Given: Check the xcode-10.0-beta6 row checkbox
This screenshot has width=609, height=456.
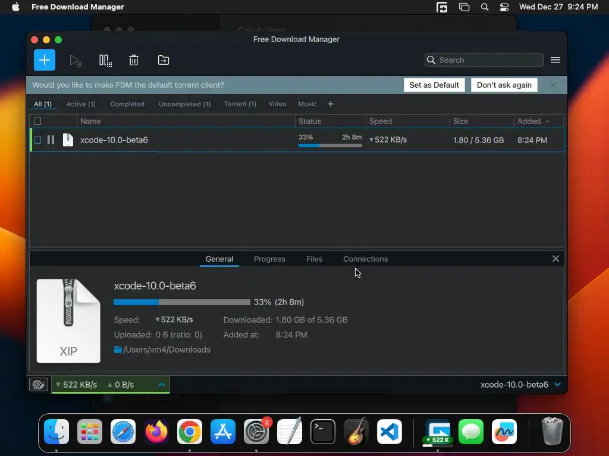Looking at the screenshot, I should [37, 140].
